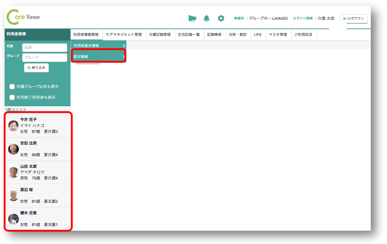
Task: Open settings via the gear icon
Action: tap(221, 18)
